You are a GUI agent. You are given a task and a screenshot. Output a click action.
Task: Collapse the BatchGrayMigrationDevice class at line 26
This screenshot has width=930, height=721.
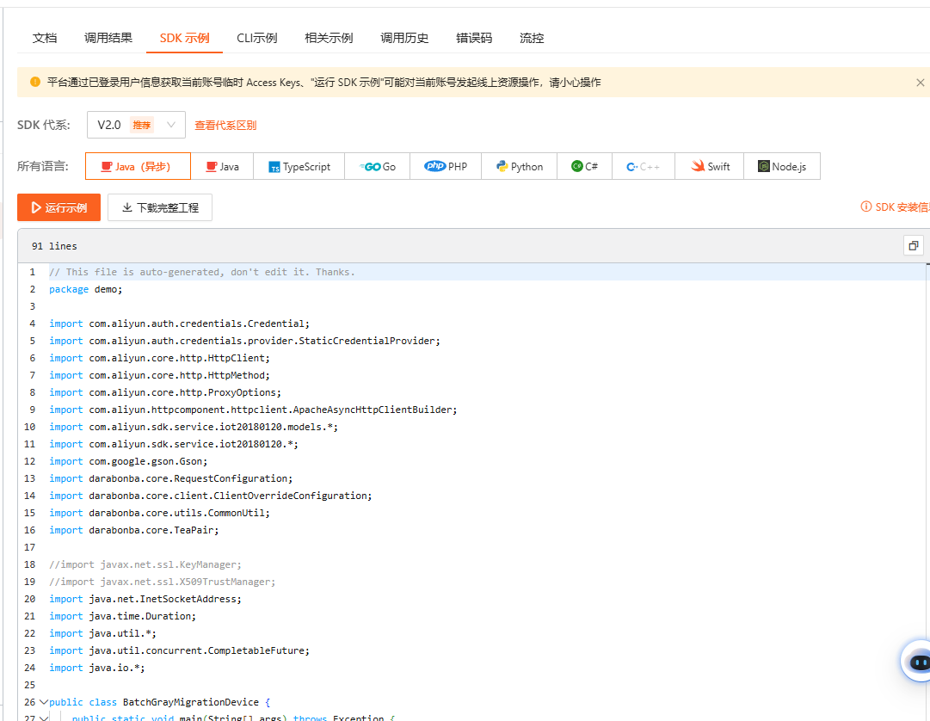[43, 702]
